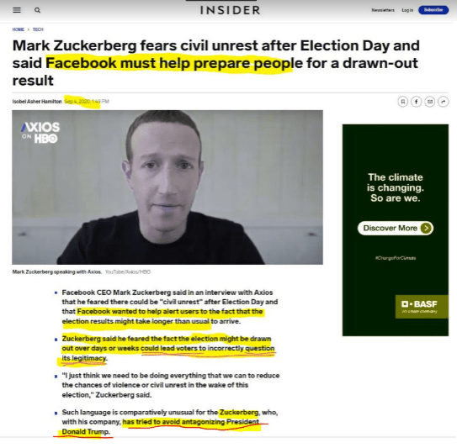457x448 pixels.
Task: Open the hamburger menu icon
Action: tap(17, 10)
